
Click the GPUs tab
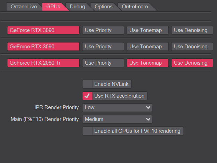[53, 7]
